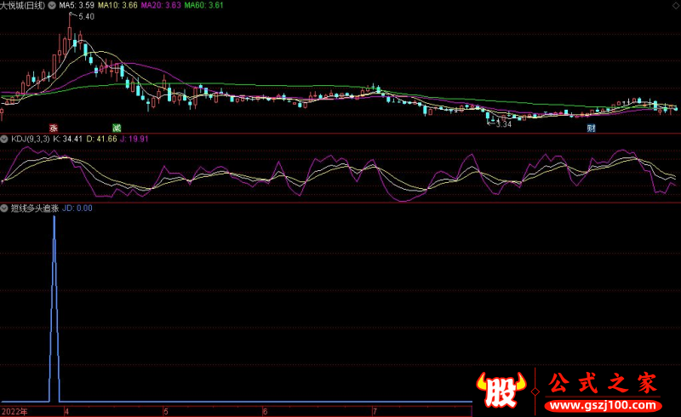Click the red bull 股 logo icon

point(502,391)
